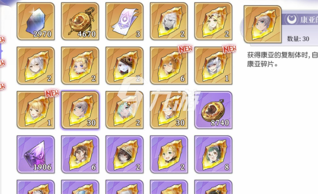The width and height of the screenshot is (318, 194).
Task: Click the detail panel shard thumbnail
Action: pyautogui.click(x=263, y=24)
